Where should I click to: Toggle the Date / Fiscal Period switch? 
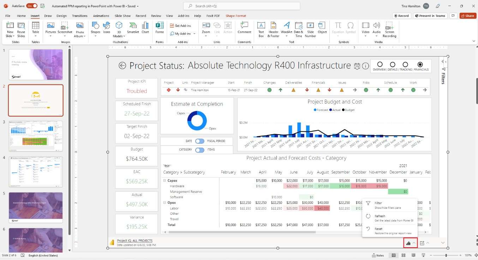point(200,141)
